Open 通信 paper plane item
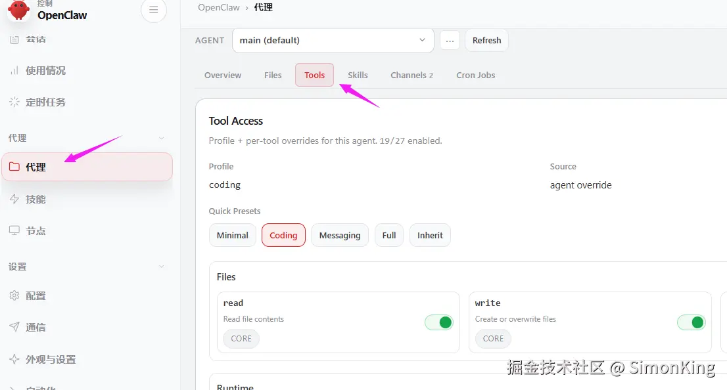This screenshot has width=727, height=390. point(87,327)
